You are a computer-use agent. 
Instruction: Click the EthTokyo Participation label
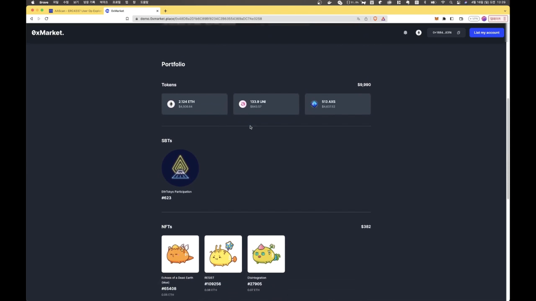click(176, 191)
